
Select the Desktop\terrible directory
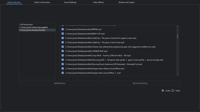[32, 30]
